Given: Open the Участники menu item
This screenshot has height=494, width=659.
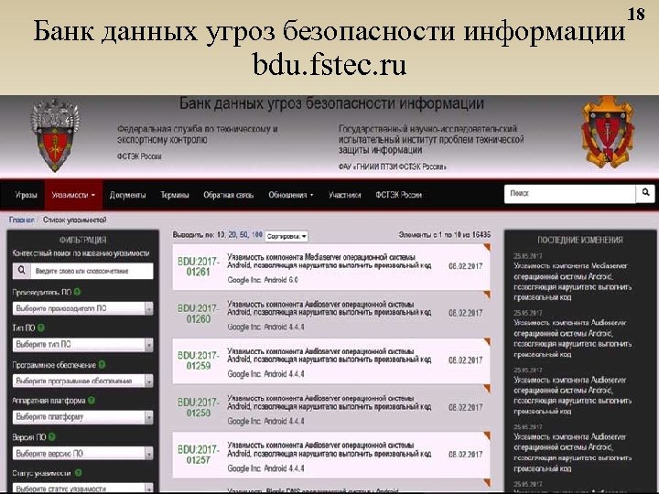Looking at the screenshot, I should [x=345, y=195].
